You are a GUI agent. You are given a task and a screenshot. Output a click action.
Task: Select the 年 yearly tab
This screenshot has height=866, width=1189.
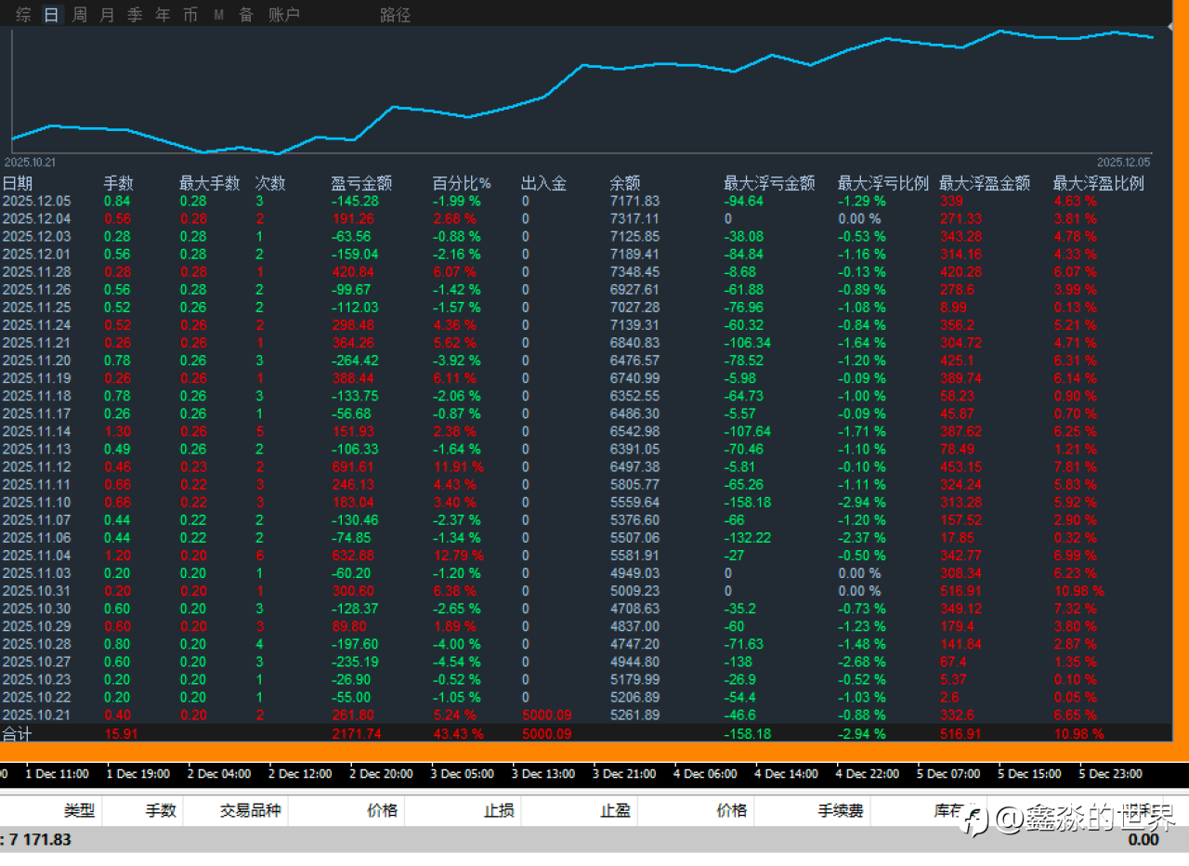point(163,15)
